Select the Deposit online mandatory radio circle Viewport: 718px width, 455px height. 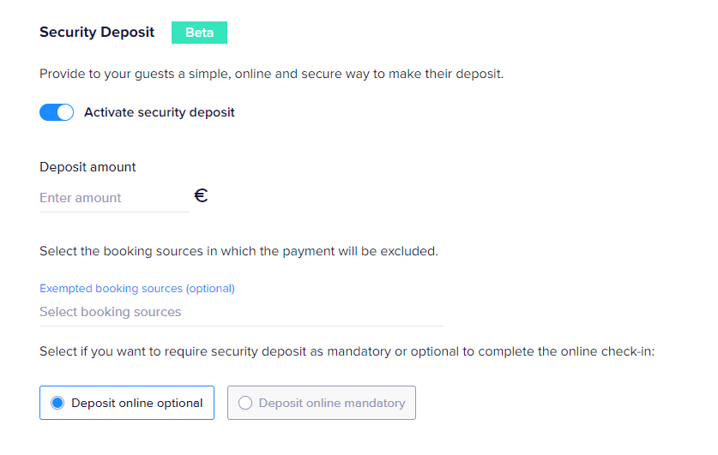[x=245, y=403]
